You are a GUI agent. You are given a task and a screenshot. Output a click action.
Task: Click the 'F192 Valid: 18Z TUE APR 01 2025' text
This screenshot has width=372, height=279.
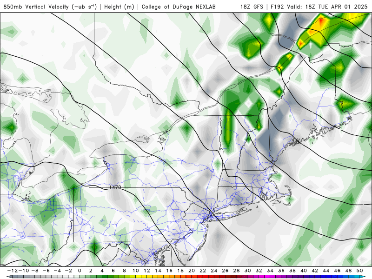[319, 7]
